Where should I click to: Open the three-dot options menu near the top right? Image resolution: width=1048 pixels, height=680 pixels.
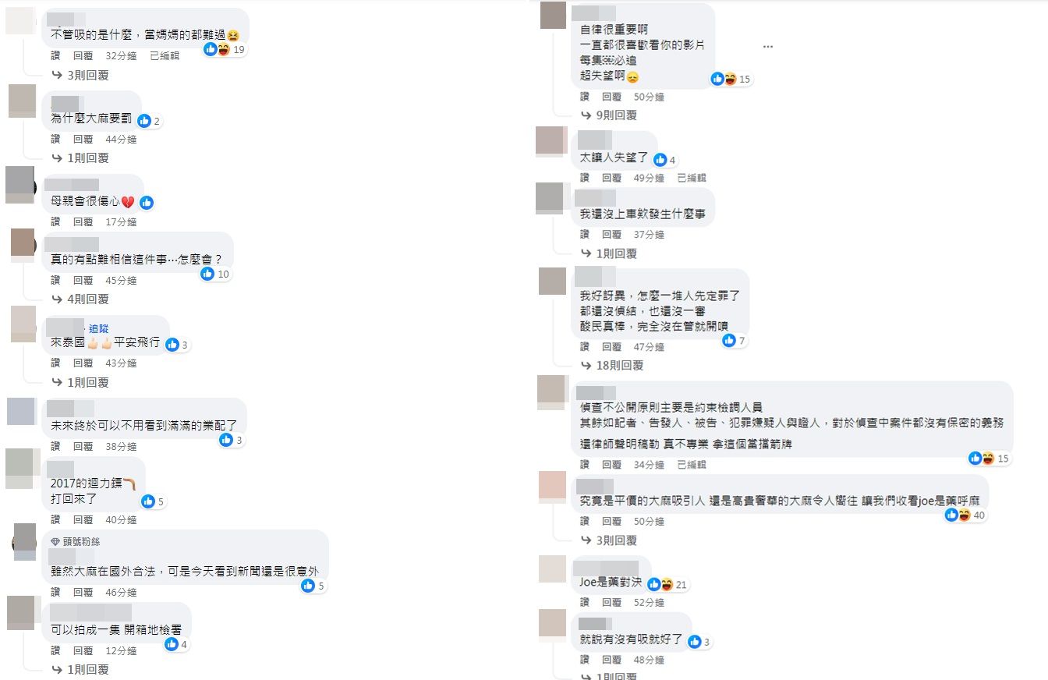click(x=767, y=46)
